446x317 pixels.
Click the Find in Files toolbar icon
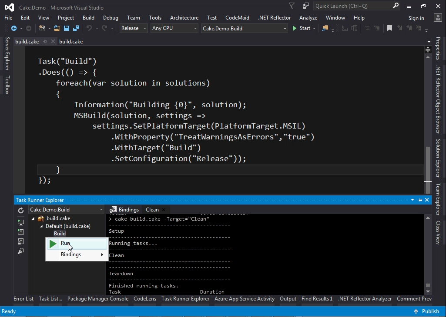[x=325, y=28]
